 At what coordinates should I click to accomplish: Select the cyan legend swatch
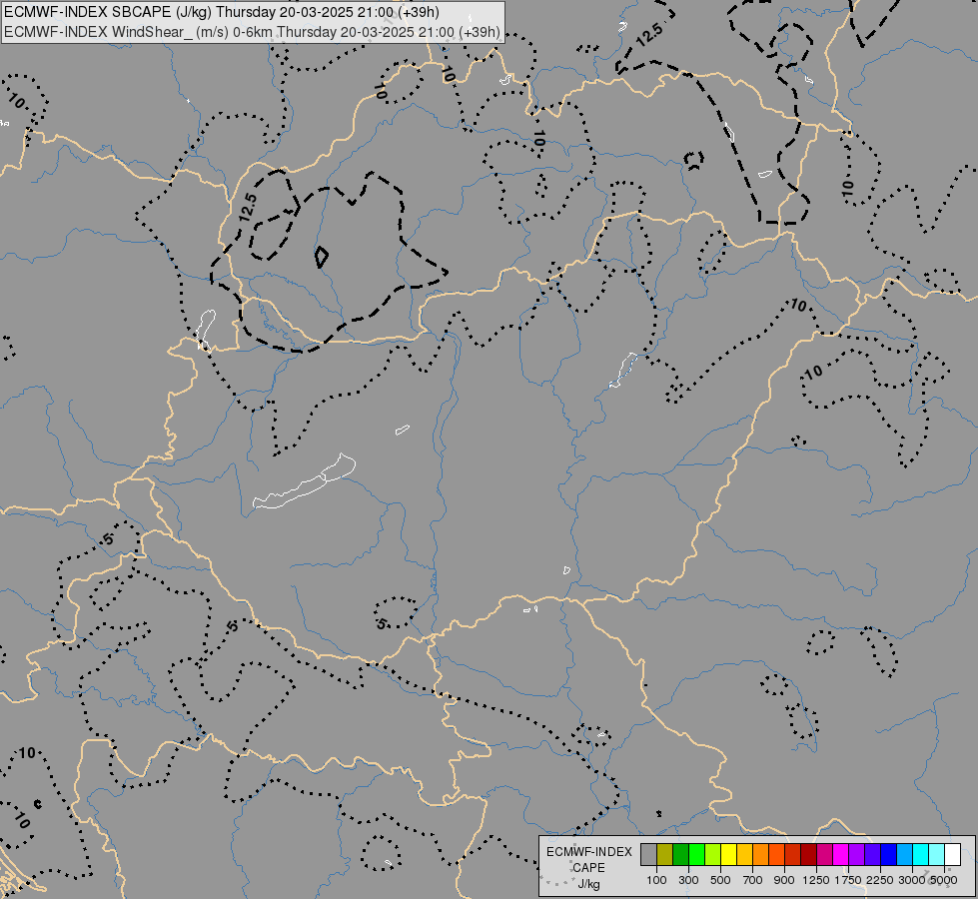[x=921, y=854]
